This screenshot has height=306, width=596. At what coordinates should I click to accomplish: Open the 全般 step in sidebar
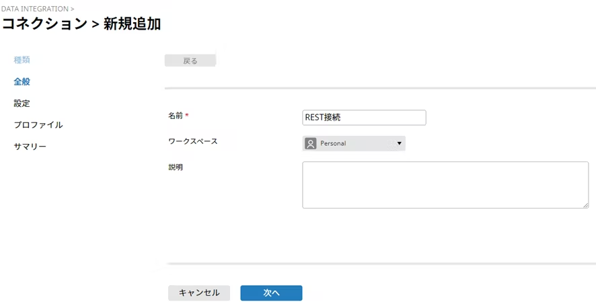click(x=22, y=81)
